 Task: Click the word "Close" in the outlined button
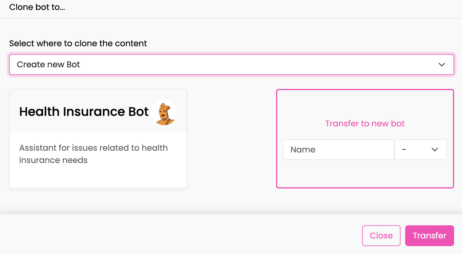pyautogui.click(x=381, y=236)
